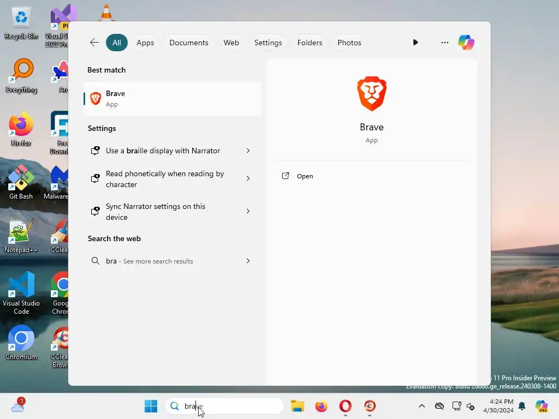Click the display network tray icon
The height and width of the screenshot is (419, 559).
(x=456, y=406)
